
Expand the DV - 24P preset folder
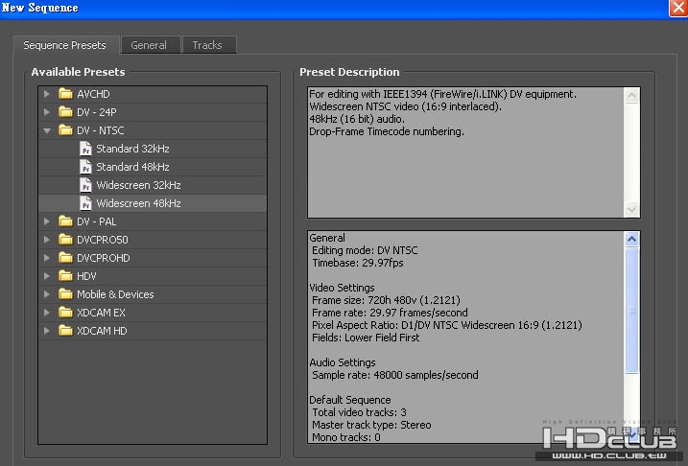[46, 112]
